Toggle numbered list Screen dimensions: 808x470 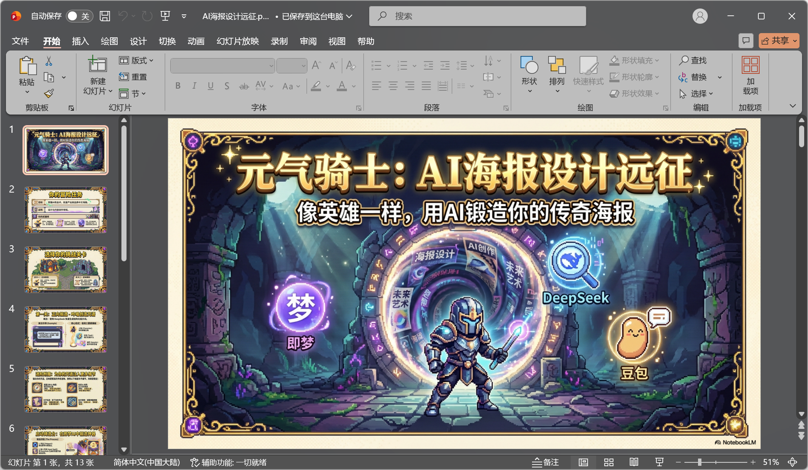click(x=402, y=65)
